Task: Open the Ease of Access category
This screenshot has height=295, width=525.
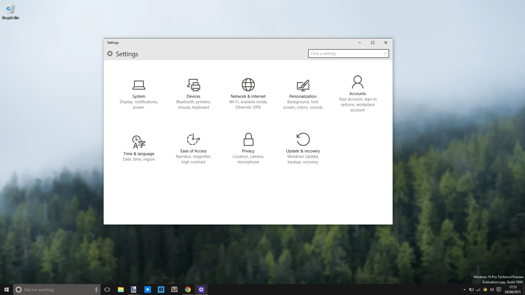Action: pyautogui.click(x=194, y=148)
